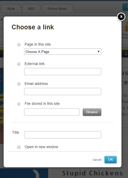The height and width of the screenshot is (178, 128).
Task: Go to the Online Store tab
Action: (x=57, y=9)
